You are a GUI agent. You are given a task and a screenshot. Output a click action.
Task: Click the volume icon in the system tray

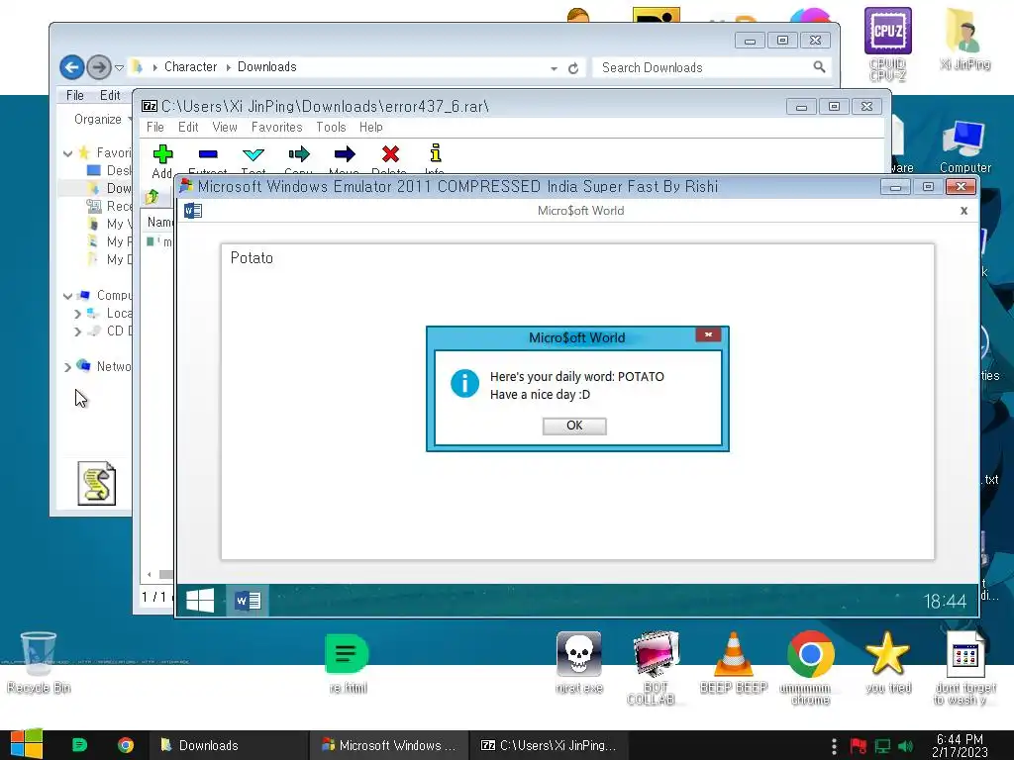(x=906, y=746)
